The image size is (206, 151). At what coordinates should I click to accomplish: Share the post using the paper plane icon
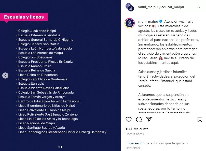[x=149, y=119]
